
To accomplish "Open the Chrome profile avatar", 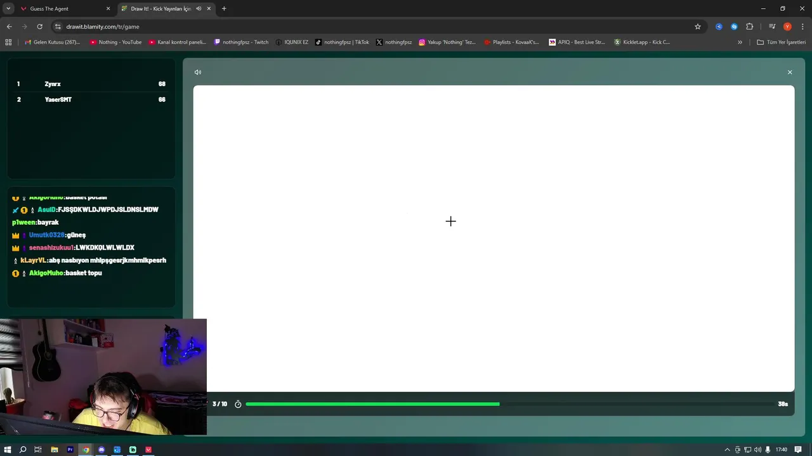I will (x=787, y=27).
